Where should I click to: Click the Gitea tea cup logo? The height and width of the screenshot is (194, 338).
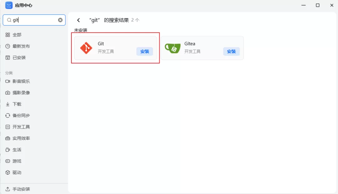173,48
